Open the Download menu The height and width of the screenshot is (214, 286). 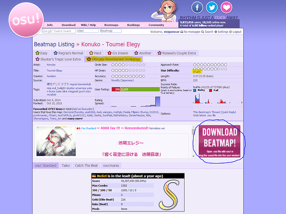pyautogui.click(x=69, y=25)
